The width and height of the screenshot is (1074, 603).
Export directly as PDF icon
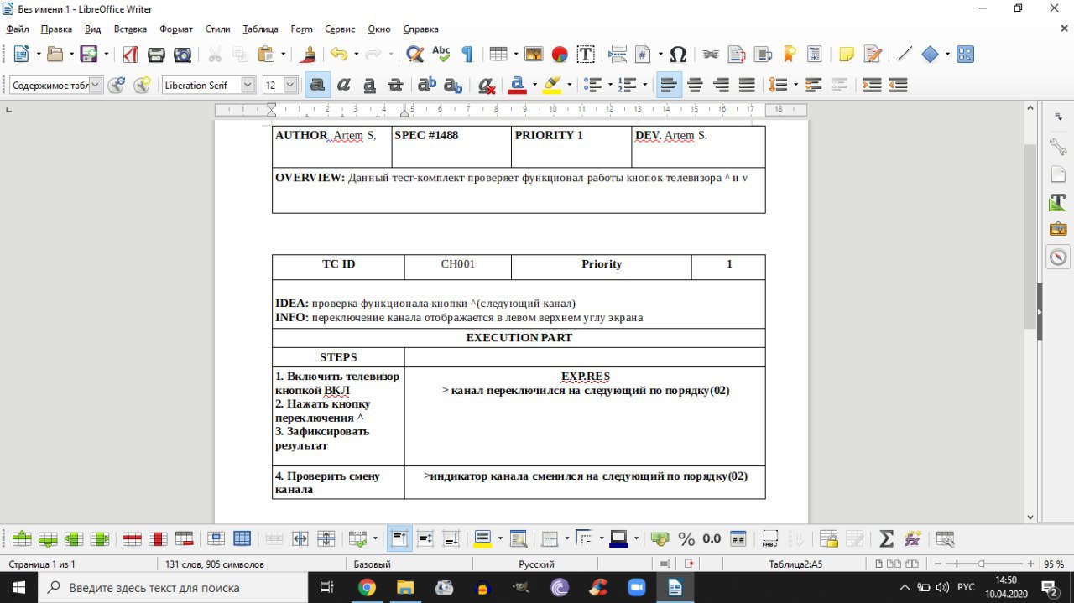[130, 55]
